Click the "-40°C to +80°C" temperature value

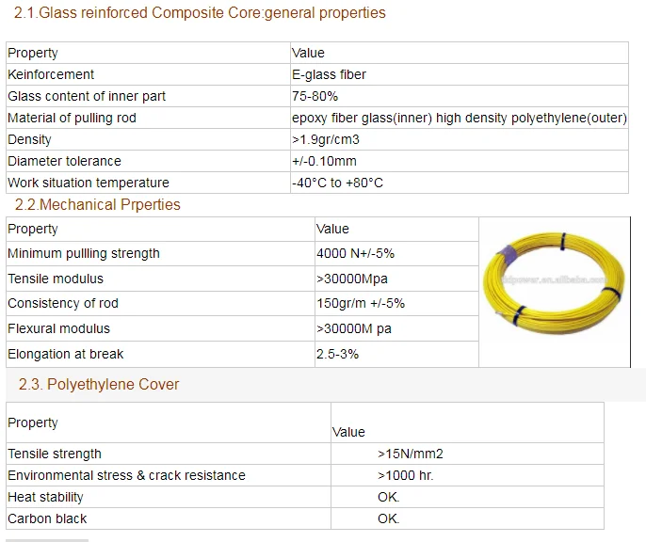click(x=338, y=183)
